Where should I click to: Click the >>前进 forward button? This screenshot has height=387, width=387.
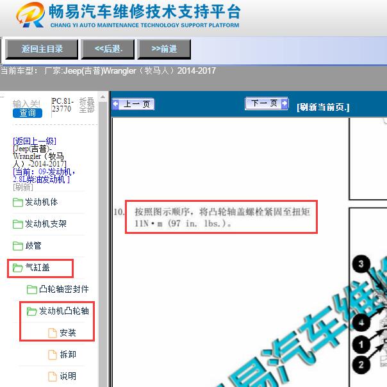(x=164, y=49)
